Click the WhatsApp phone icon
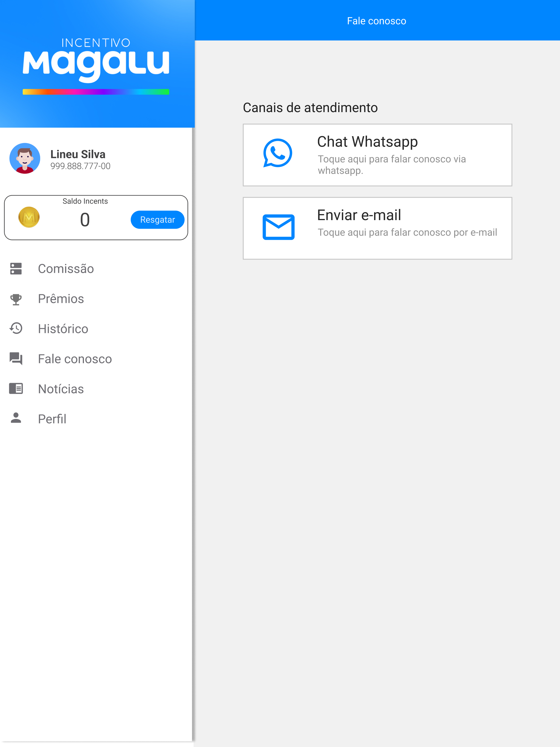The width and height of the screenshot is (560, 747). (x=278, y=153)
